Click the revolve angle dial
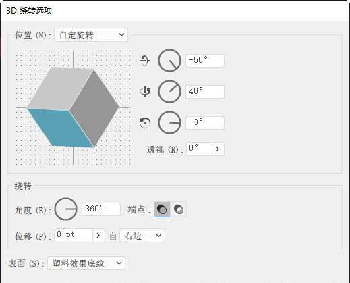The image size is (350, 283). coord(66,209)
